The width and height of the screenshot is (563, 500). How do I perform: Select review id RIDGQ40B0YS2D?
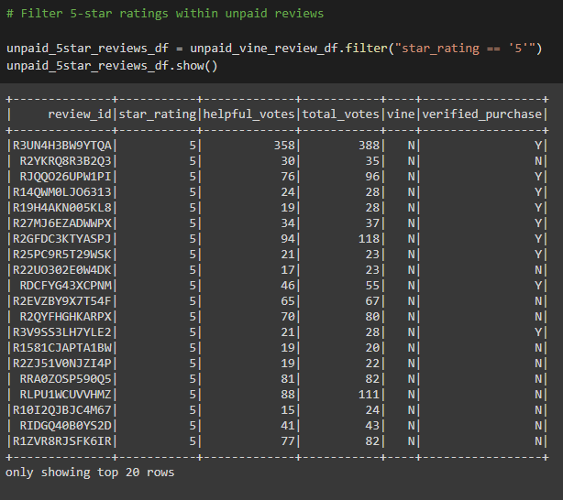coord(66,426)
